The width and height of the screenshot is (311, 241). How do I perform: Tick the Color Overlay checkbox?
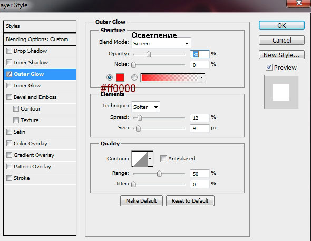pyautogui.click(x=9, y=143)
